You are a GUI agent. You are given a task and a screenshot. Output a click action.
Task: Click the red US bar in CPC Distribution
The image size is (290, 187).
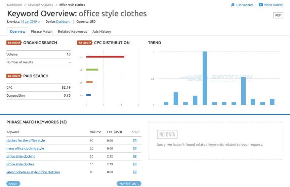(105, 57)
